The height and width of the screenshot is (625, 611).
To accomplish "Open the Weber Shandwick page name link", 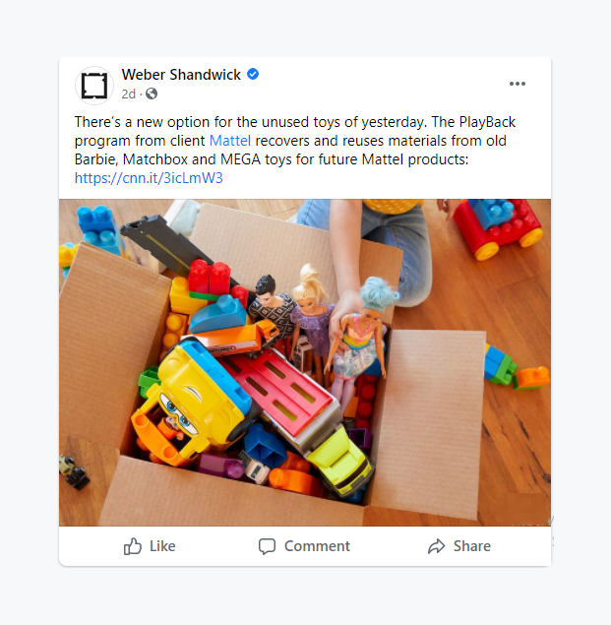I will [181, 75].
